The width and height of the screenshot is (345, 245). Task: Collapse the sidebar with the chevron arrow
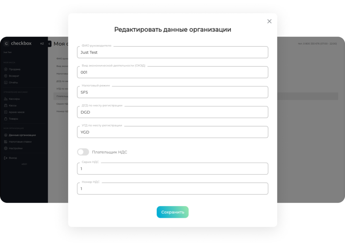coord(50,44)
